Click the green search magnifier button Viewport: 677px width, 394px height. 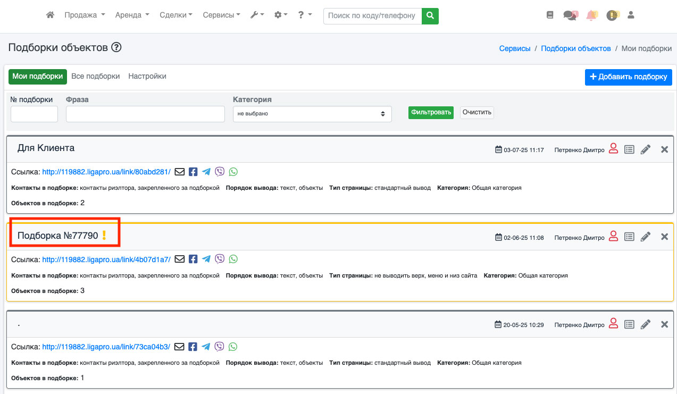click(x=430, y=16)
